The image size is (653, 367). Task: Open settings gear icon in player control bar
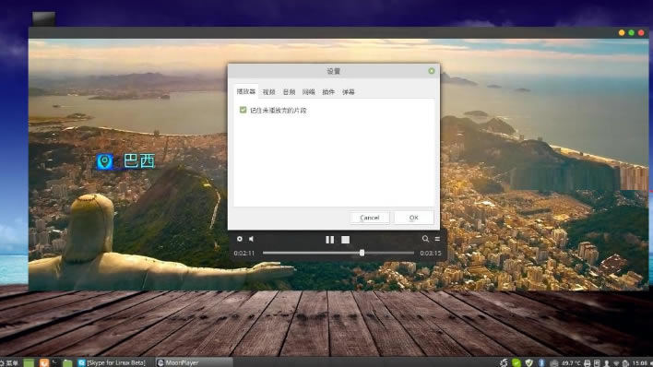click(240, 239)
